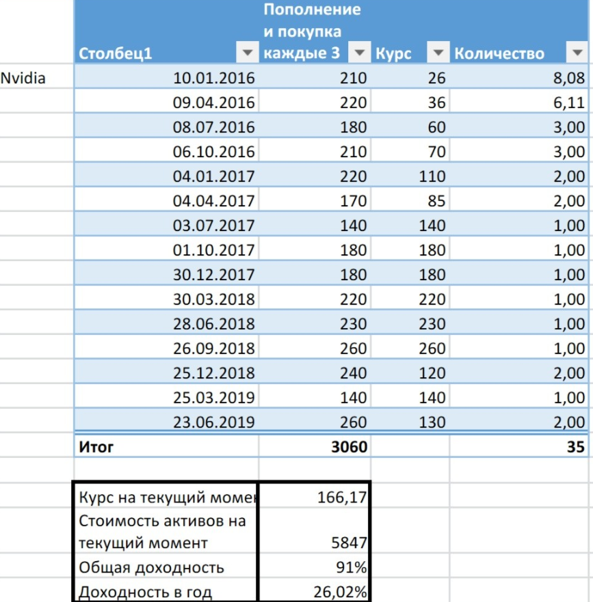Select the Стоимость активов на текущий момент label
593x602 pixels.
166,532
